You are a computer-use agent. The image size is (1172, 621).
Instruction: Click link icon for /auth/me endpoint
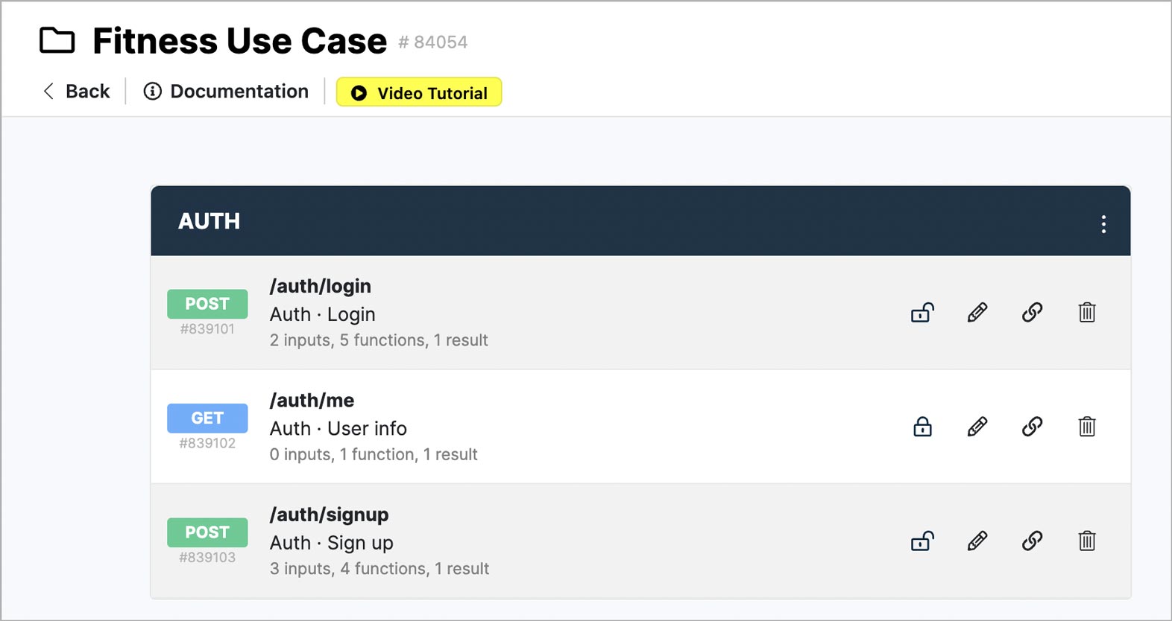1032,427
